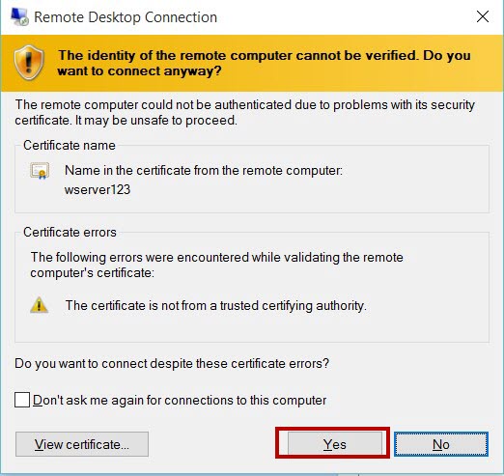Click the orange shield warning icon

[29, 63]
